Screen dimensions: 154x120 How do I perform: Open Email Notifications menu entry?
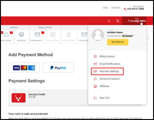(x=110, y=64)
